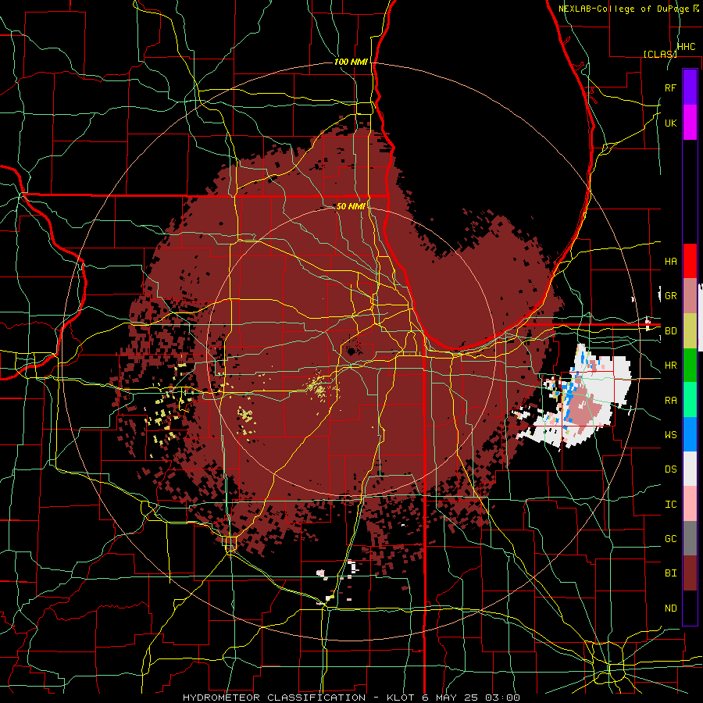The height and width of the screenshot is (703, 703).
Task: Click the WS legend label
Action: coord(670,435)
